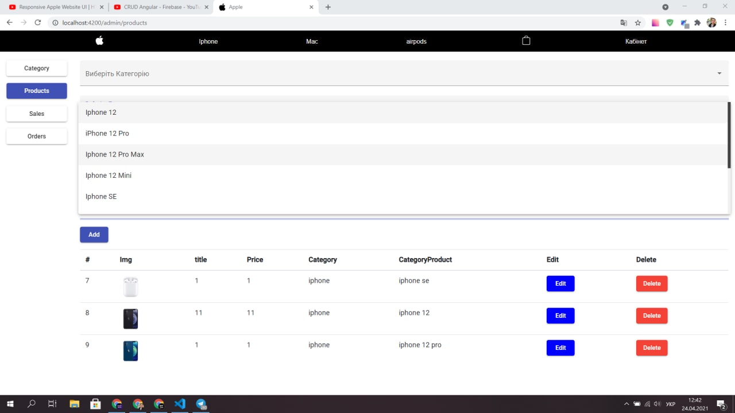Choose Iphone 12 Mini option

pyautogui.click(x=403, y=176)
